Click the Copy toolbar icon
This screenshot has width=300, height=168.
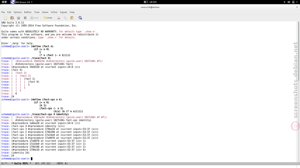(65, 18)
